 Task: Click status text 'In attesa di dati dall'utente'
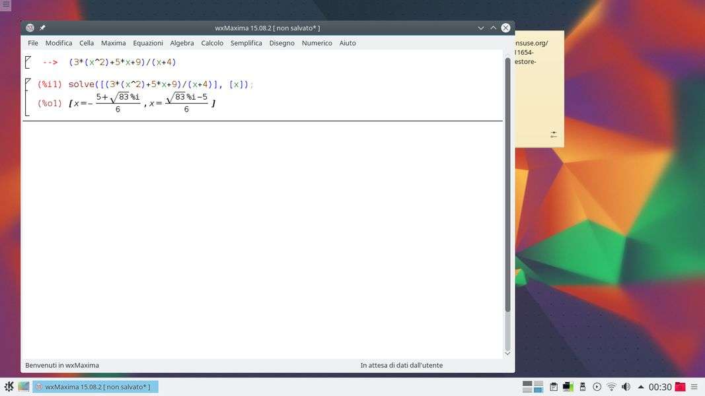click(402, 365)
